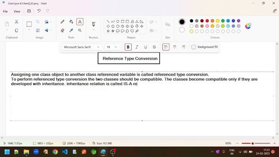The image size is (279, 157).
Task: Select the Crop tool
Action: pyautogui.click(x=38, y=21)
